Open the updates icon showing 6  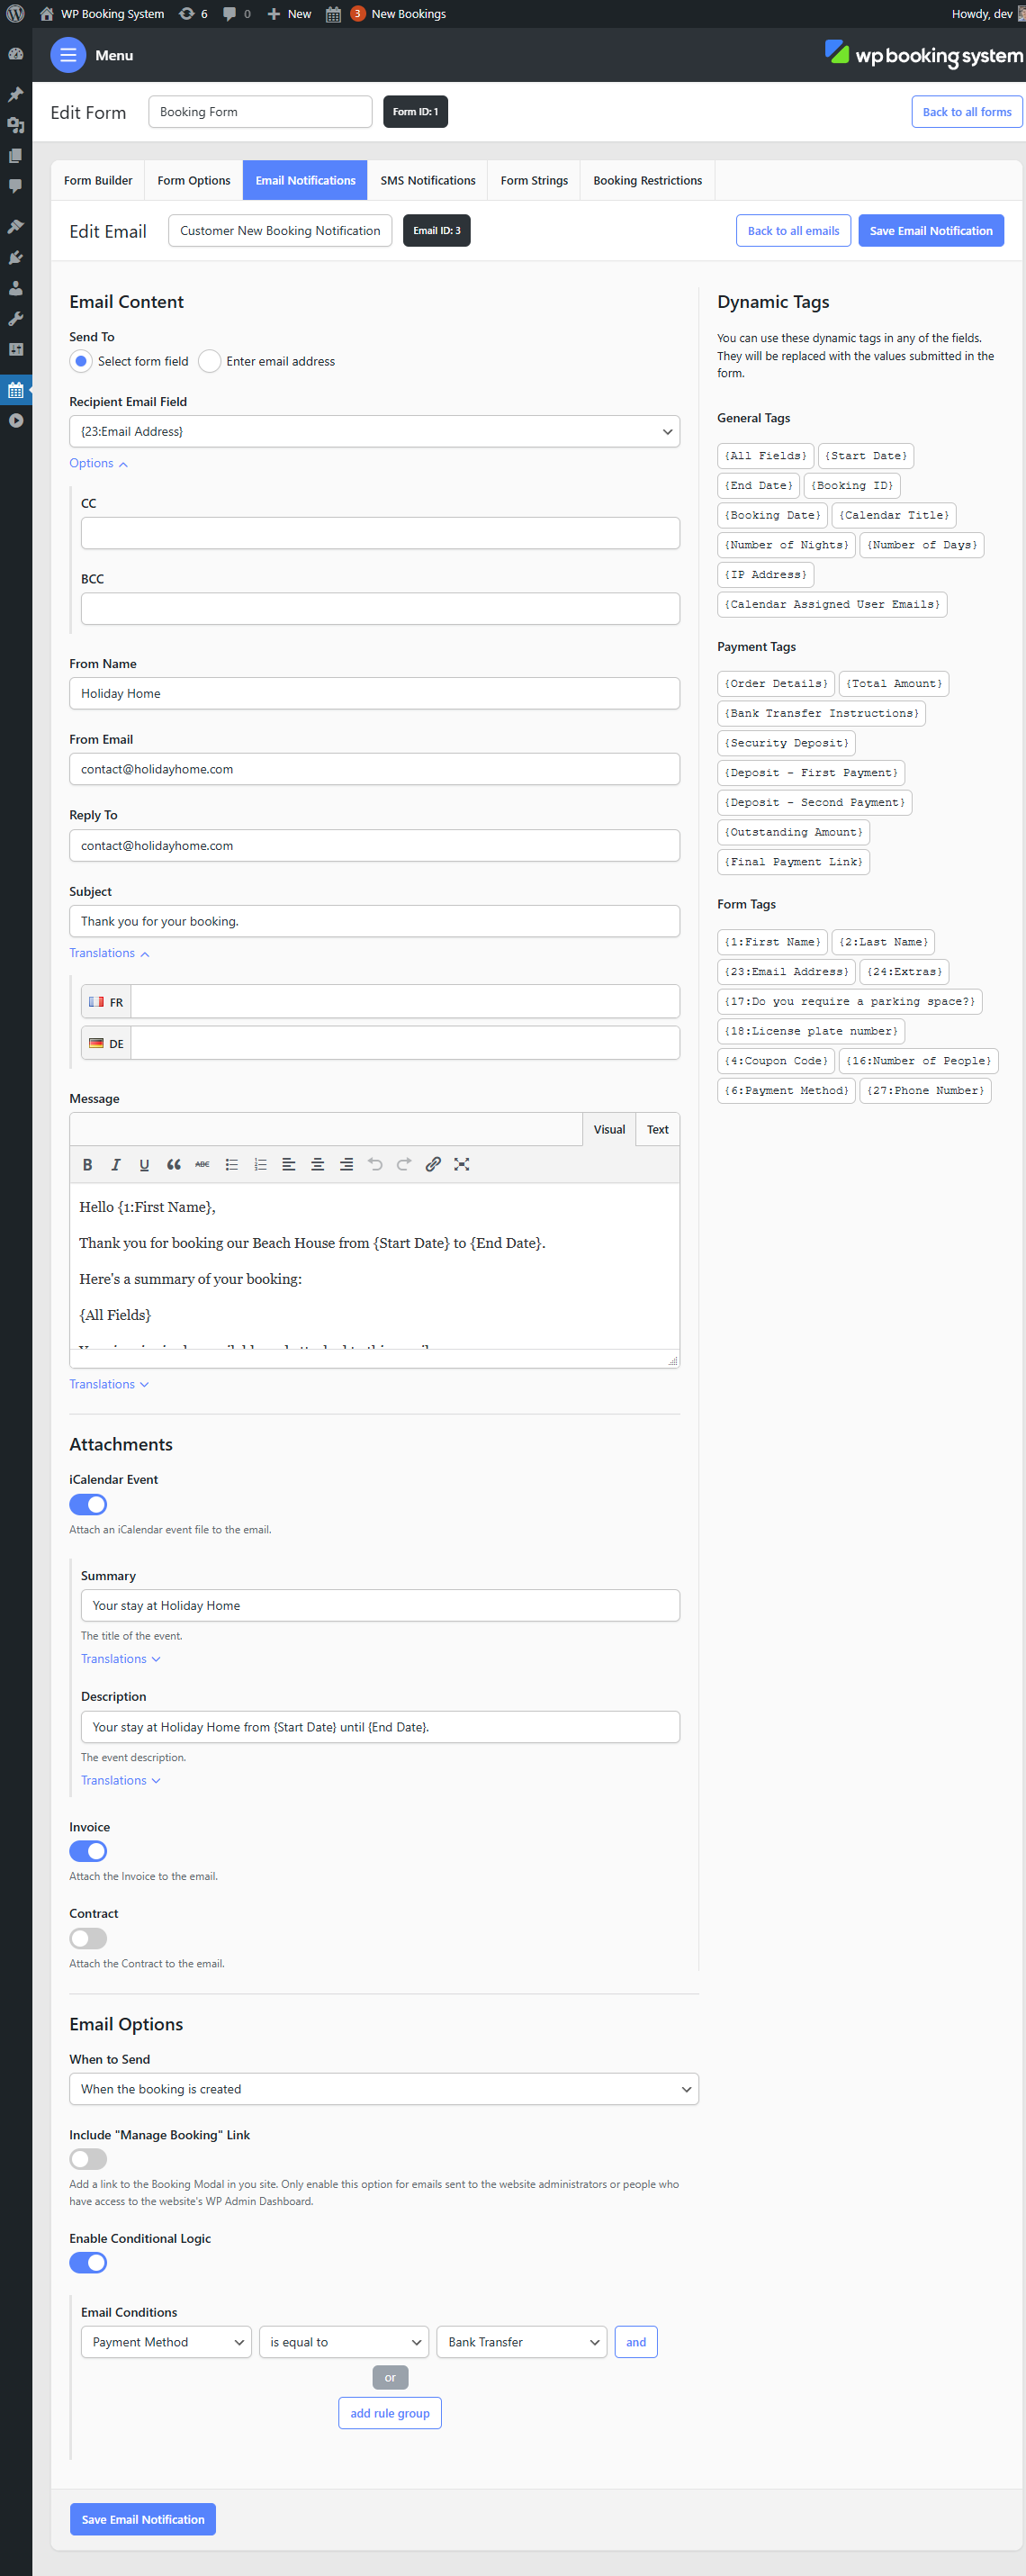coord(193,14)
